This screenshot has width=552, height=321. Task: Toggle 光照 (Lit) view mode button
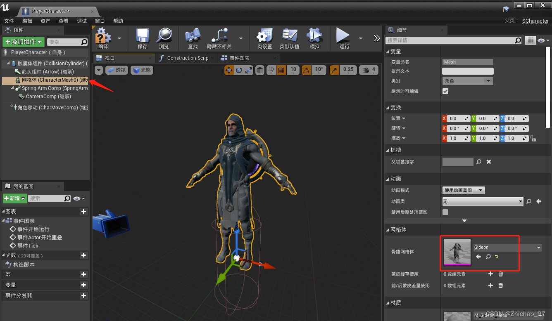(142, 70)
